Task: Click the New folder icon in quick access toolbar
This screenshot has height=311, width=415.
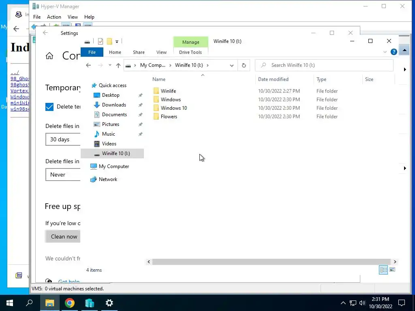Action: coord(109,41)
